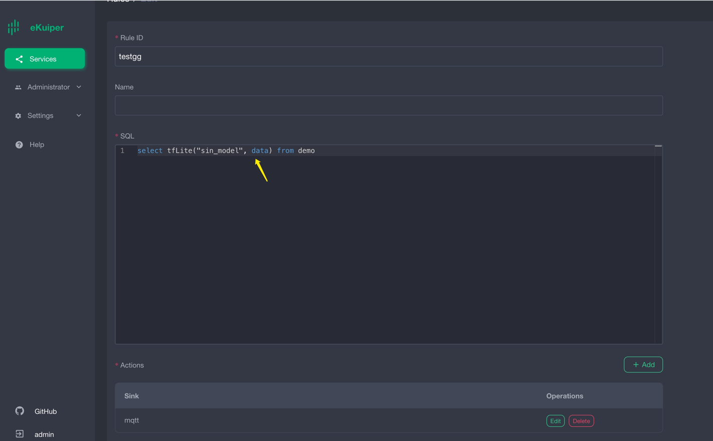The image size is (713, 441).
Task: Click the SQL field label
Action: pos(127,136)
